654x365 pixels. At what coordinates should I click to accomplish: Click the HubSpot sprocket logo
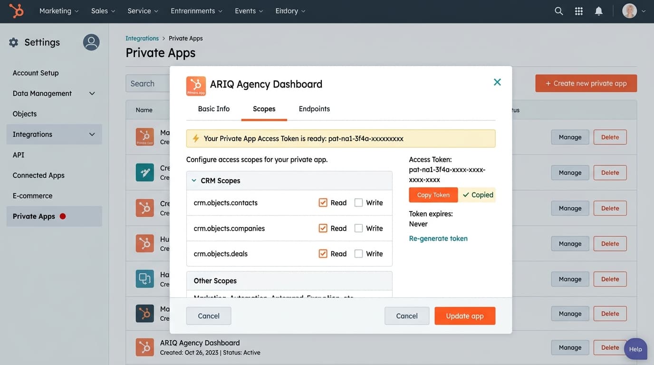[x=16, y=11]
